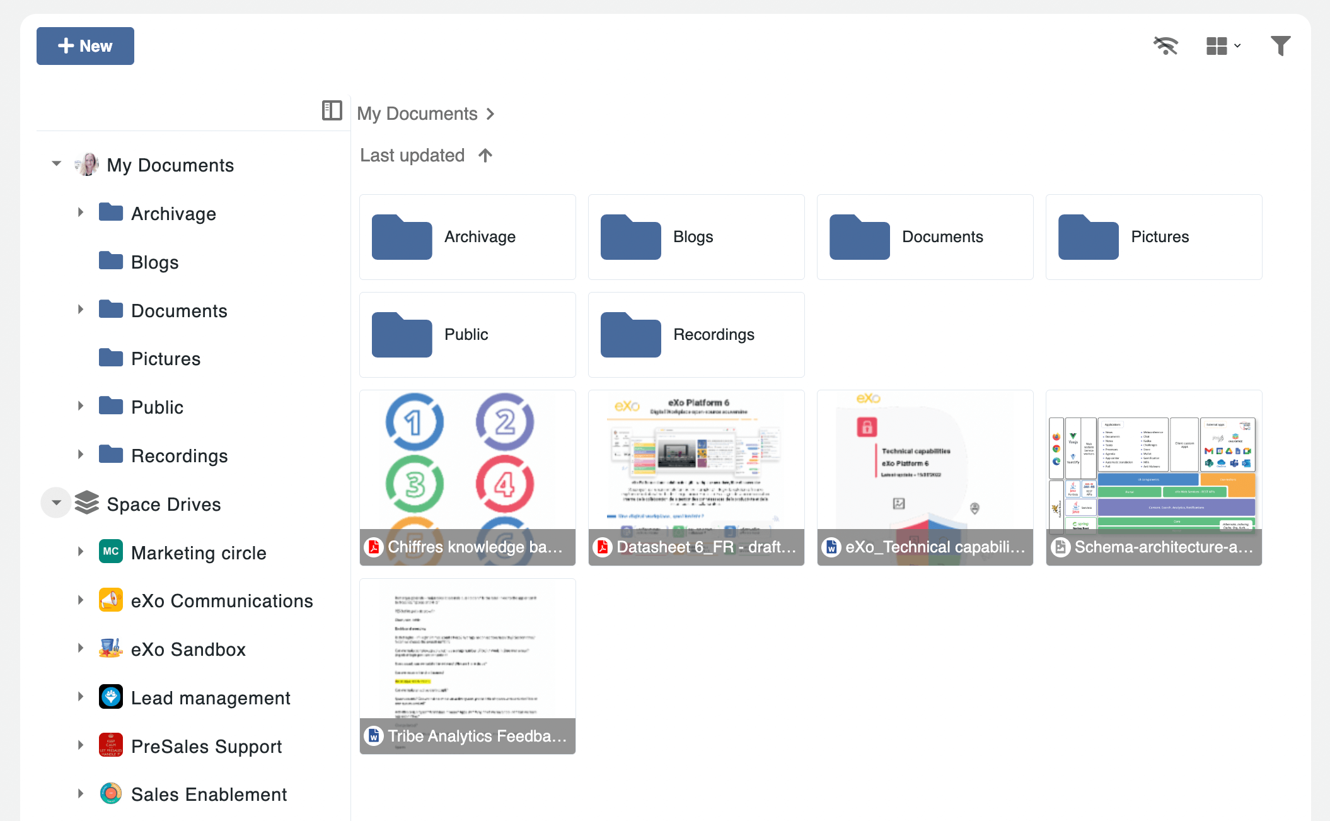Collapse the Space Drives section
This screenshot has height=821, width=1330.
pyautogui.click(x=56, y=503)
